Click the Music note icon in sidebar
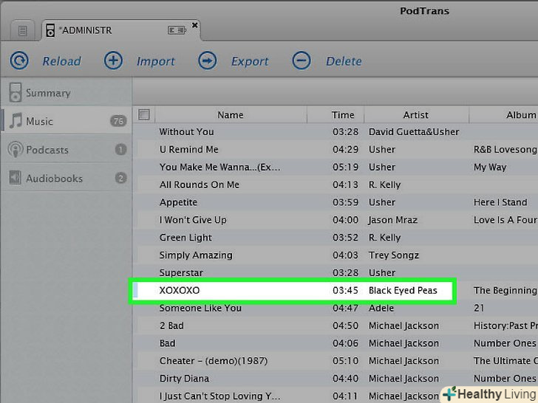The width and height of the screenshot is (538, 403). (x=16, y=120)
